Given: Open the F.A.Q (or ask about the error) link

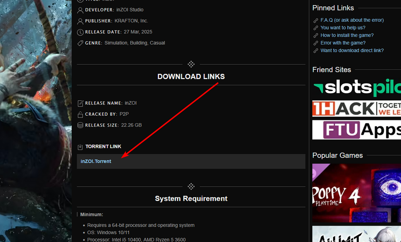Looking at the screenshot, I should [x=352, y=20].
